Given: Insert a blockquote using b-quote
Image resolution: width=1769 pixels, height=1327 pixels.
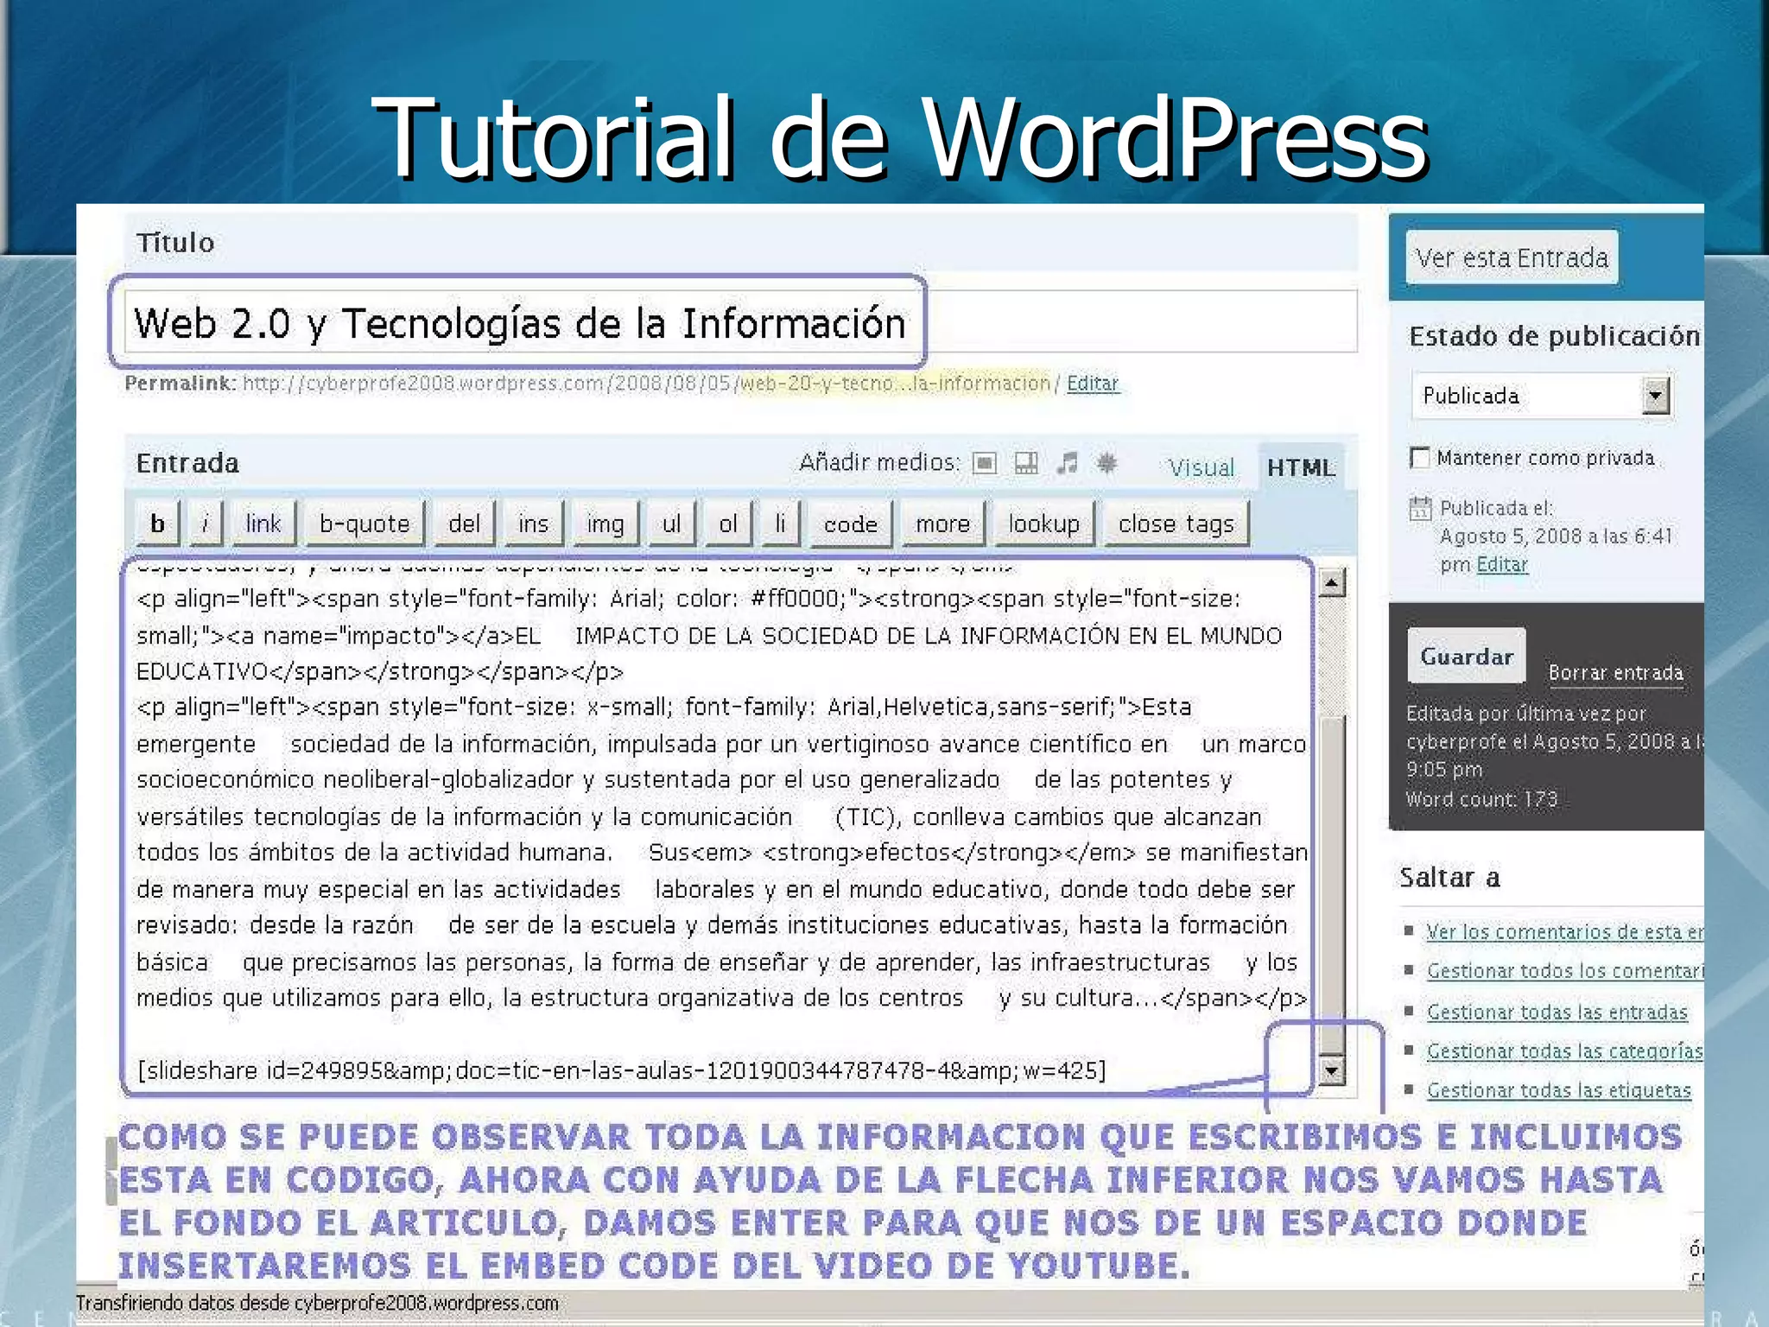Looking at the screenshot, I should click(365, 524).
